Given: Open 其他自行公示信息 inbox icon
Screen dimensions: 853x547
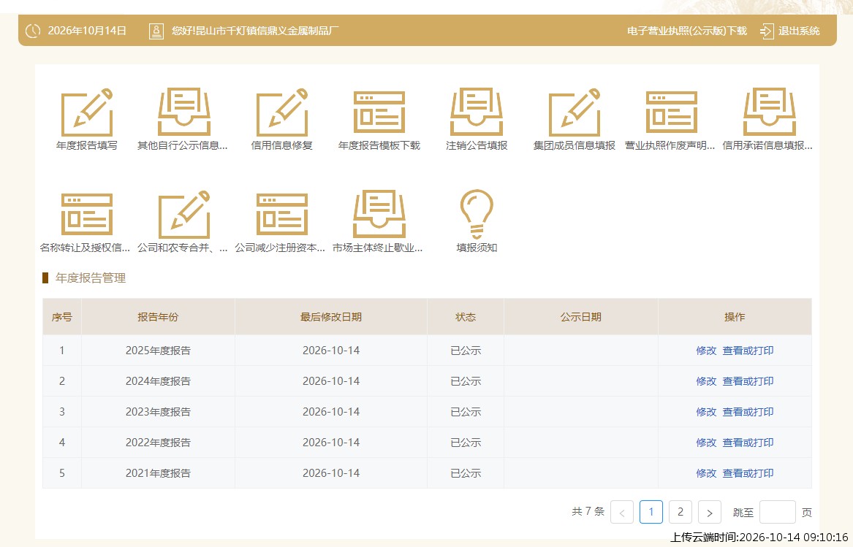Looking at the screenshot, I should [184, 112].
